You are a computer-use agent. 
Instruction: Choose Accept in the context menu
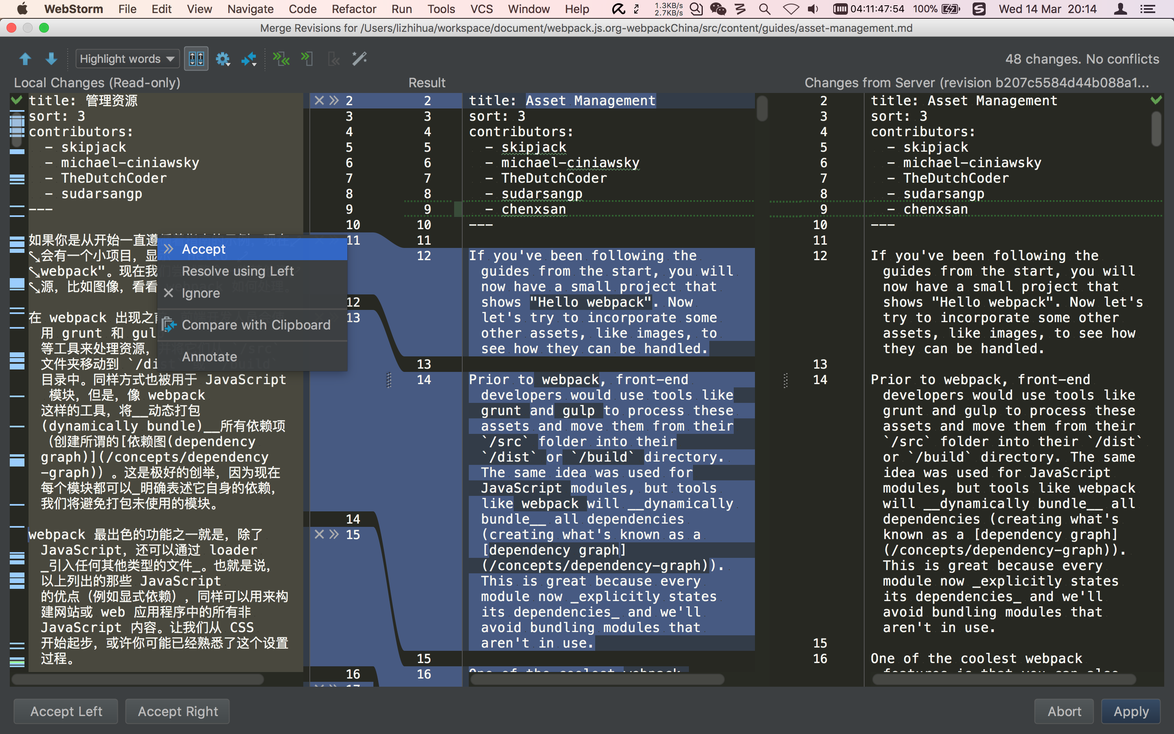coord(252,249)
